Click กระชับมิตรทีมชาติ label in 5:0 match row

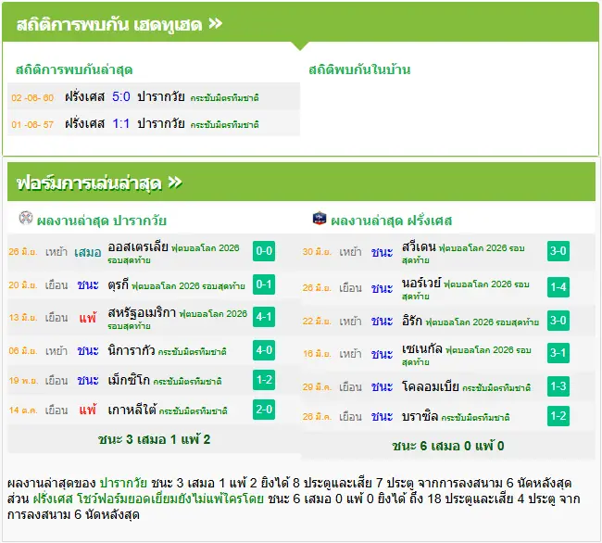coord(225,98)
